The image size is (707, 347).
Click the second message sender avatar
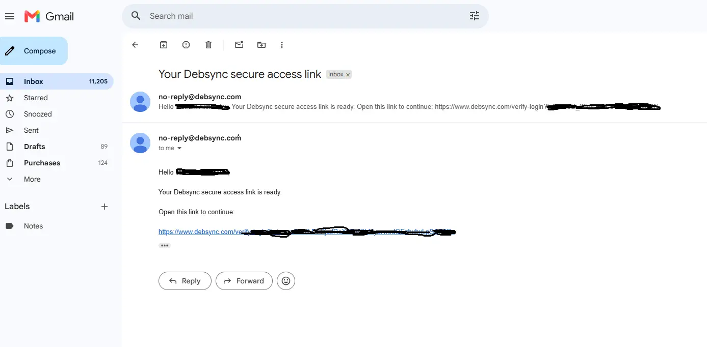click(140, 143)
